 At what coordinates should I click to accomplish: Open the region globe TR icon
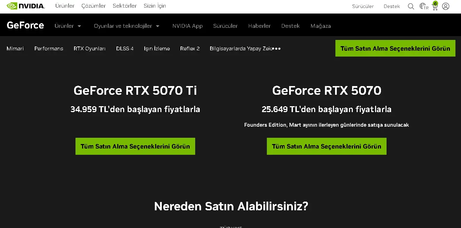click(424, 6)
